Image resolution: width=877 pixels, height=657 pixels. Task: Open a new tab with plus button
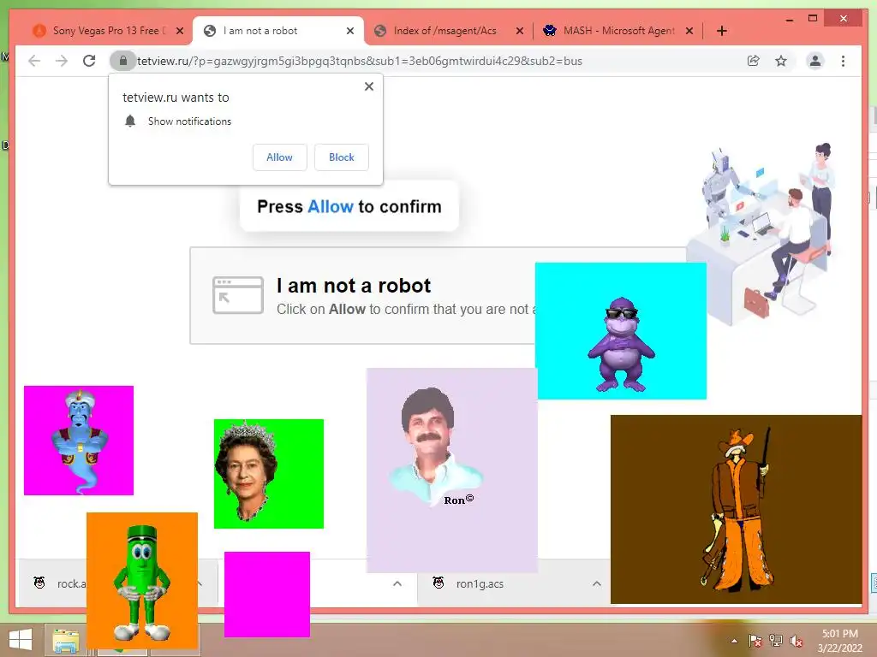pyautogui.click(x=721, y=31)
